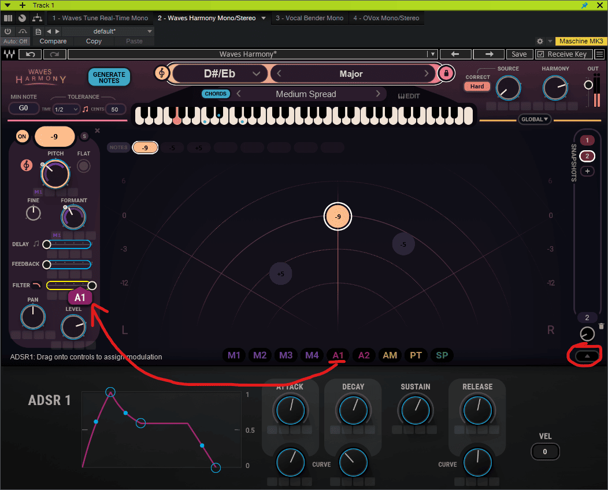Open the D#/Eb key dropdown
Image resolution: width=608 pixels, height=490 pixels.
(220, 73)
